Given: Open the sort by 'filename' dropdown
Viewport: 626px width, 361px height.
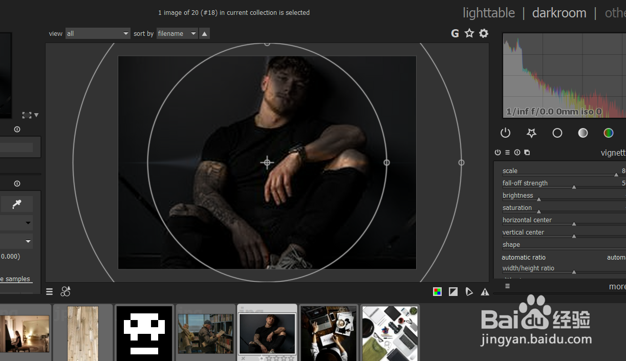Looking at the screenshot, I should click(177, 34).
